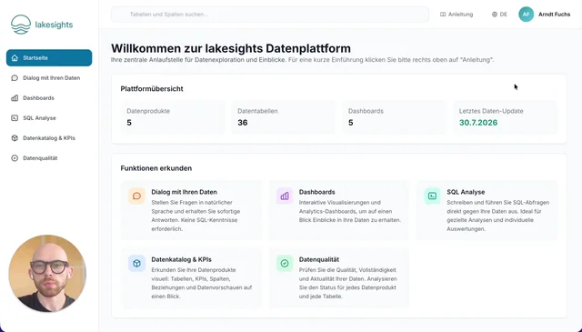Click the Datentabellen 36 tile
The height and width of the screenshot is (332, 582).
[283, 117]
